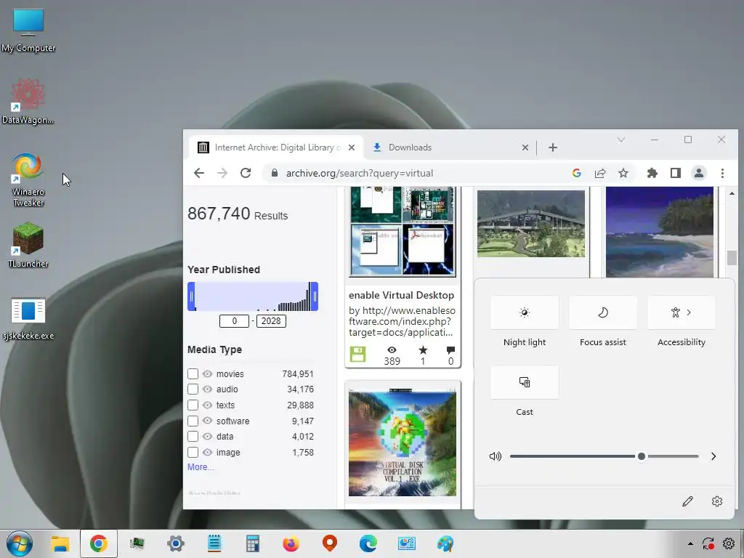
Task: Toggle eye icon next to data
Action: [x=207, y=437]
